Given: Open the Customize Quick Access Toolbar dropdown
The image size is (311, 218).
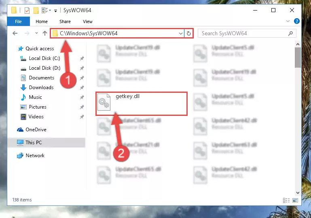Looking at the screenshot, I should 55,11.
